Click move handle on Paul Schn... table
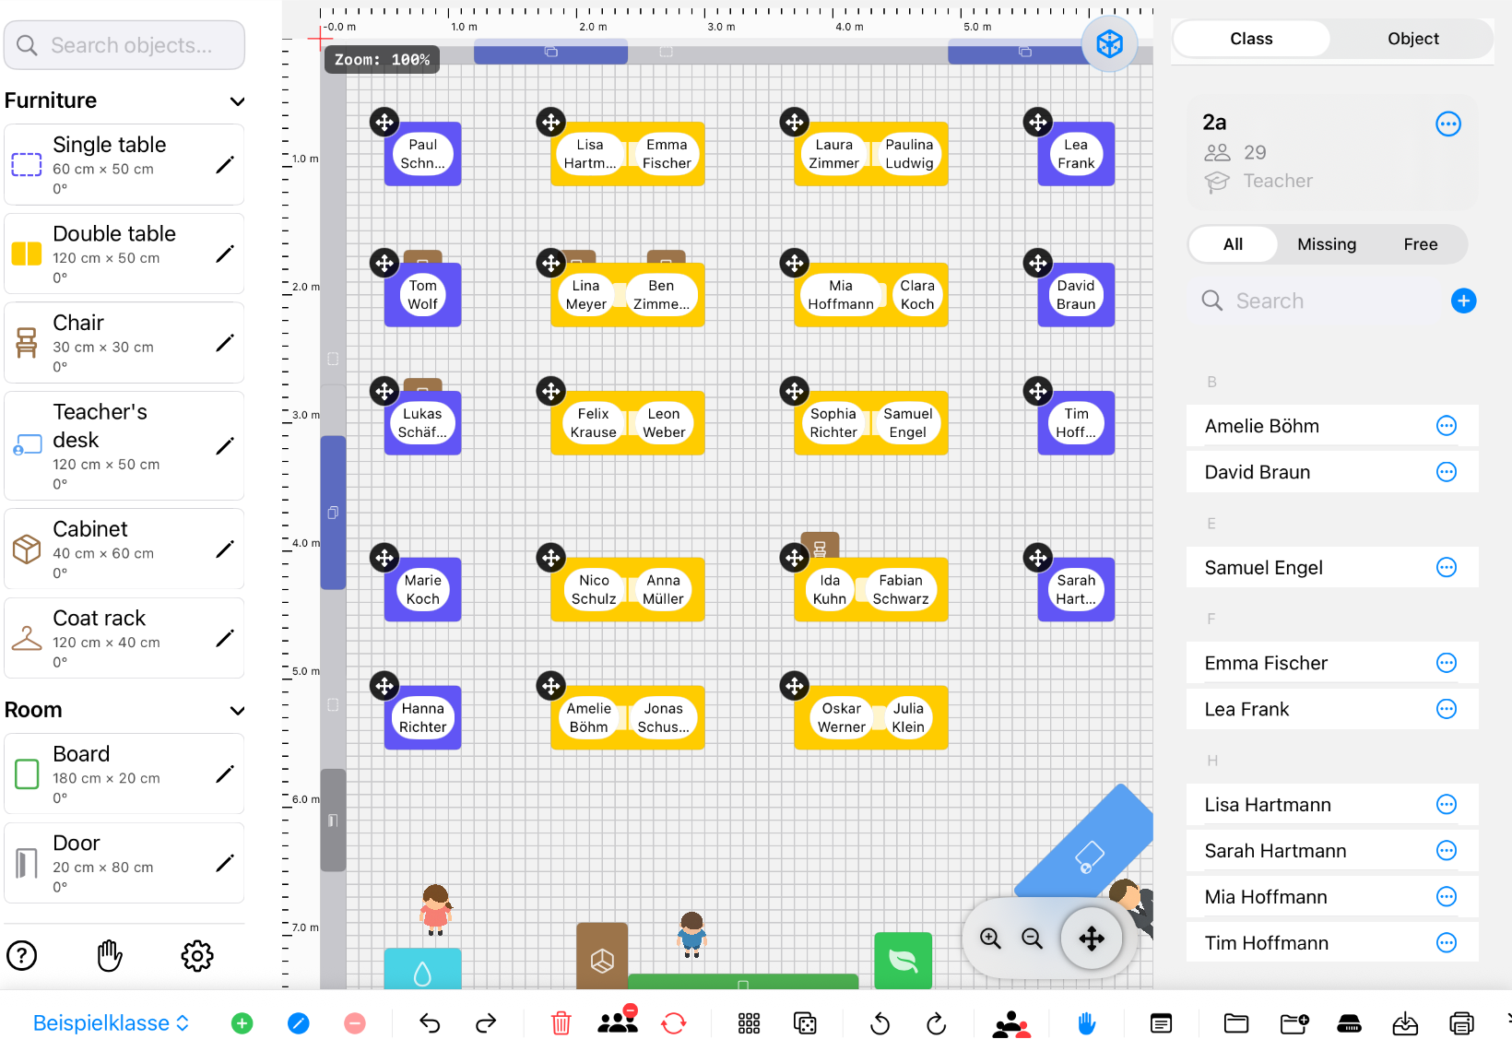This screenshot has height=1051, width=1512. (x=384, y=122)
